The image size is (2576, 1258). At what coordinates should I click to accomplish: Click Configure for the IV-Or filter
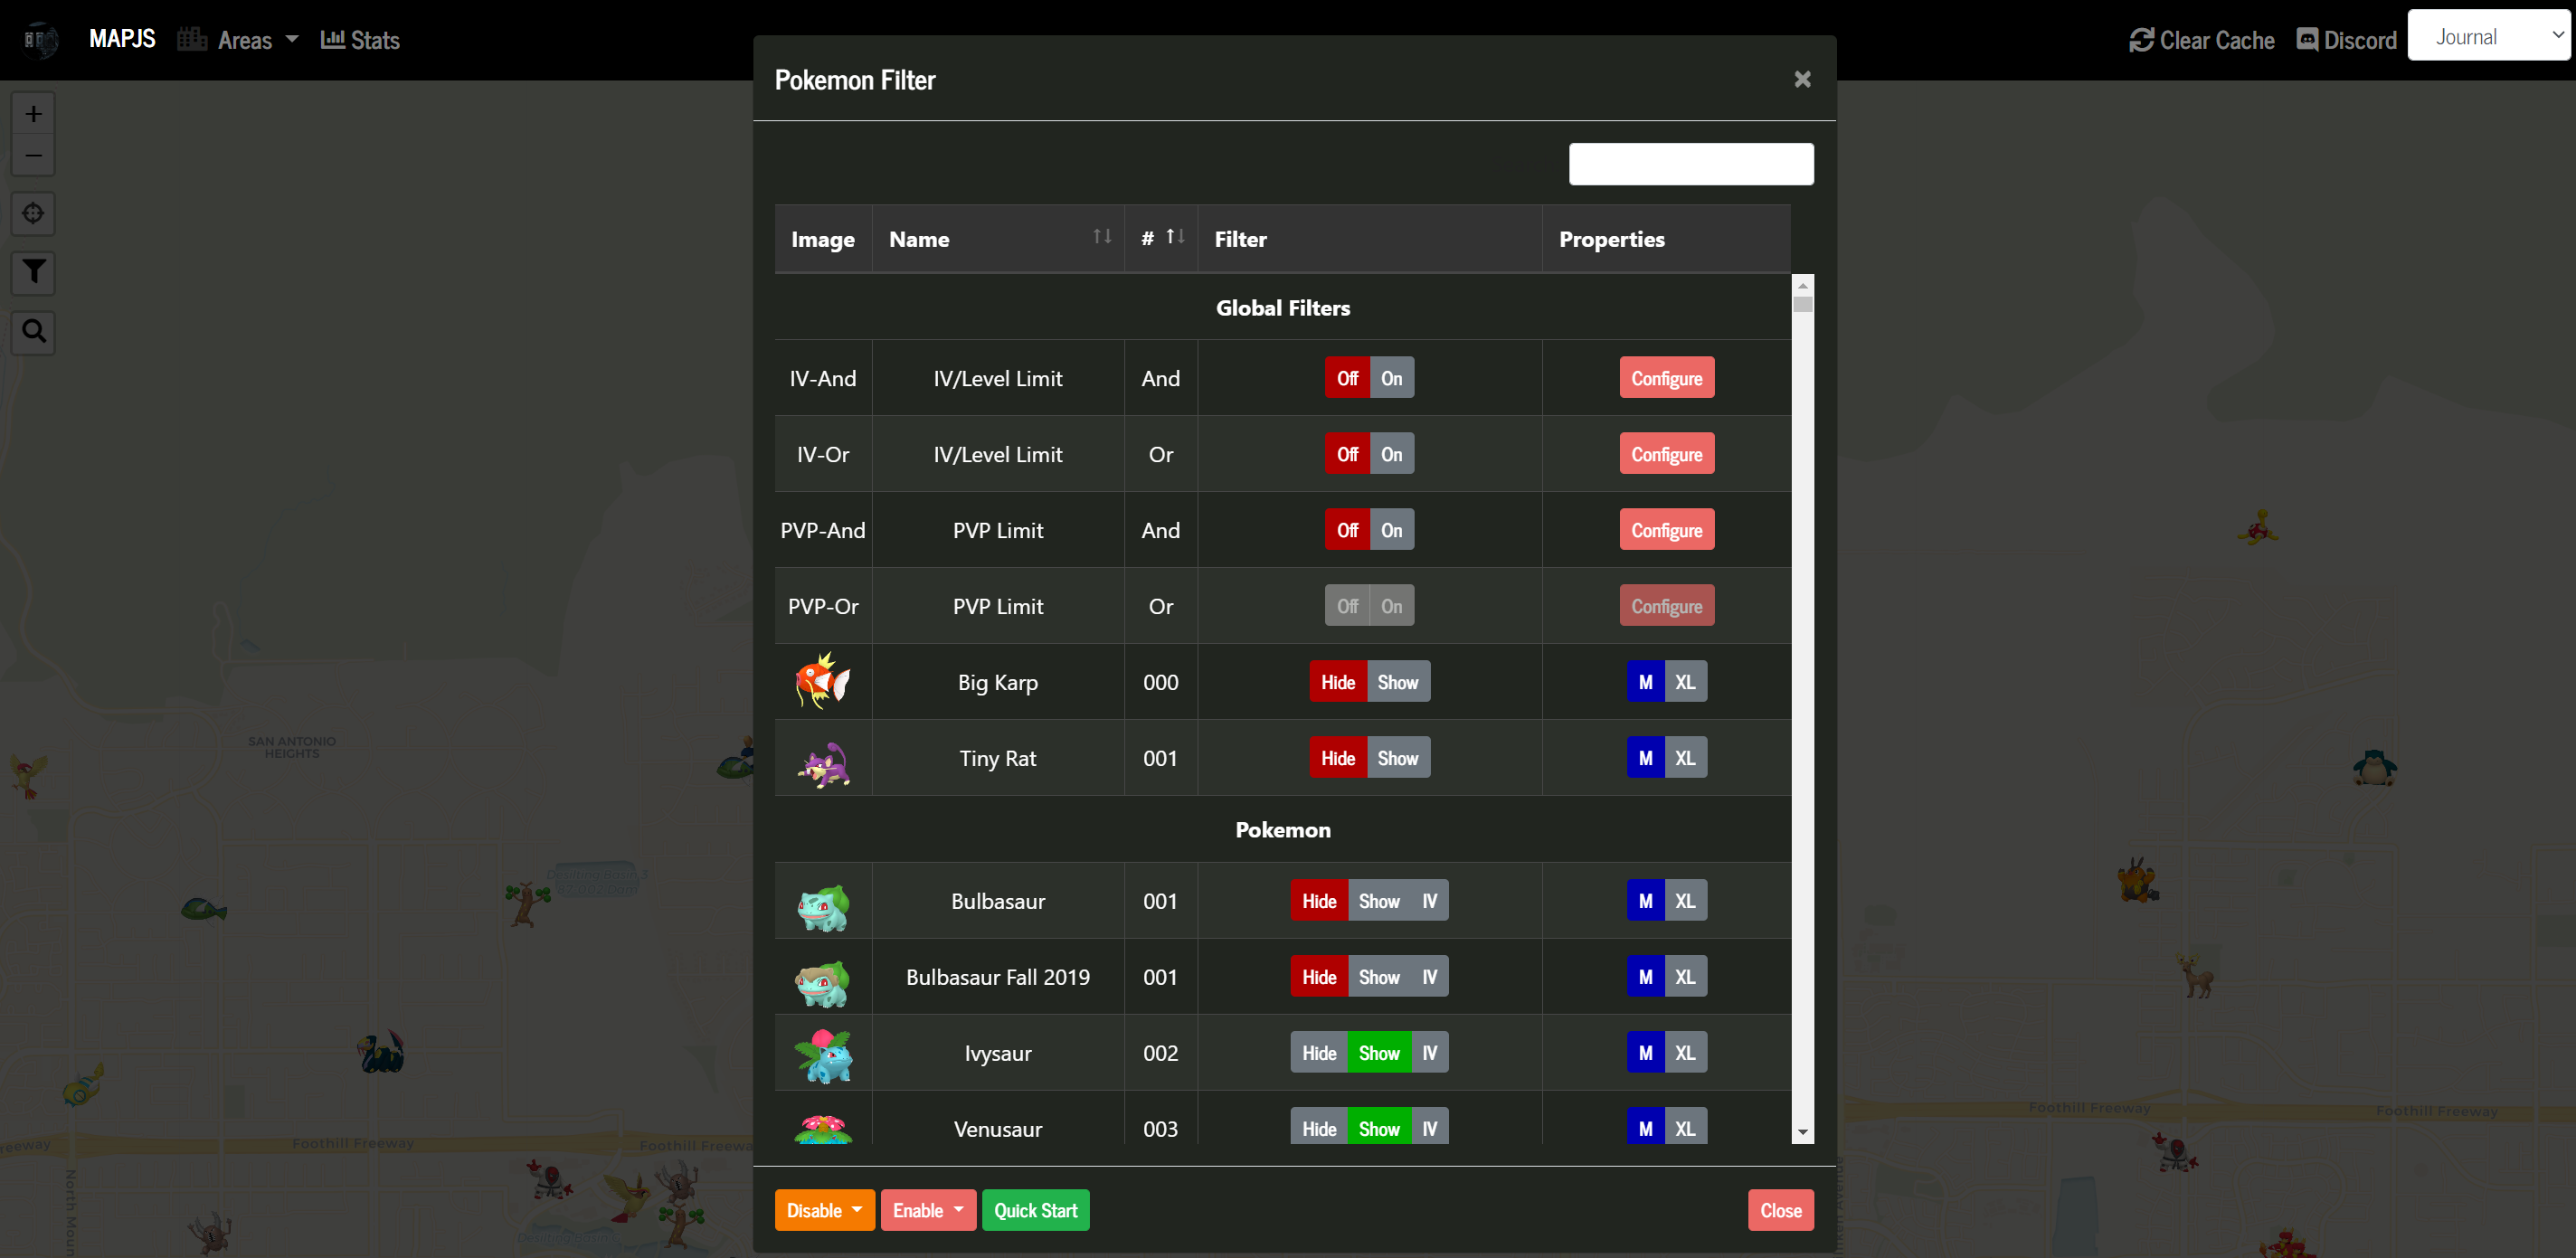coord(1666,454)
